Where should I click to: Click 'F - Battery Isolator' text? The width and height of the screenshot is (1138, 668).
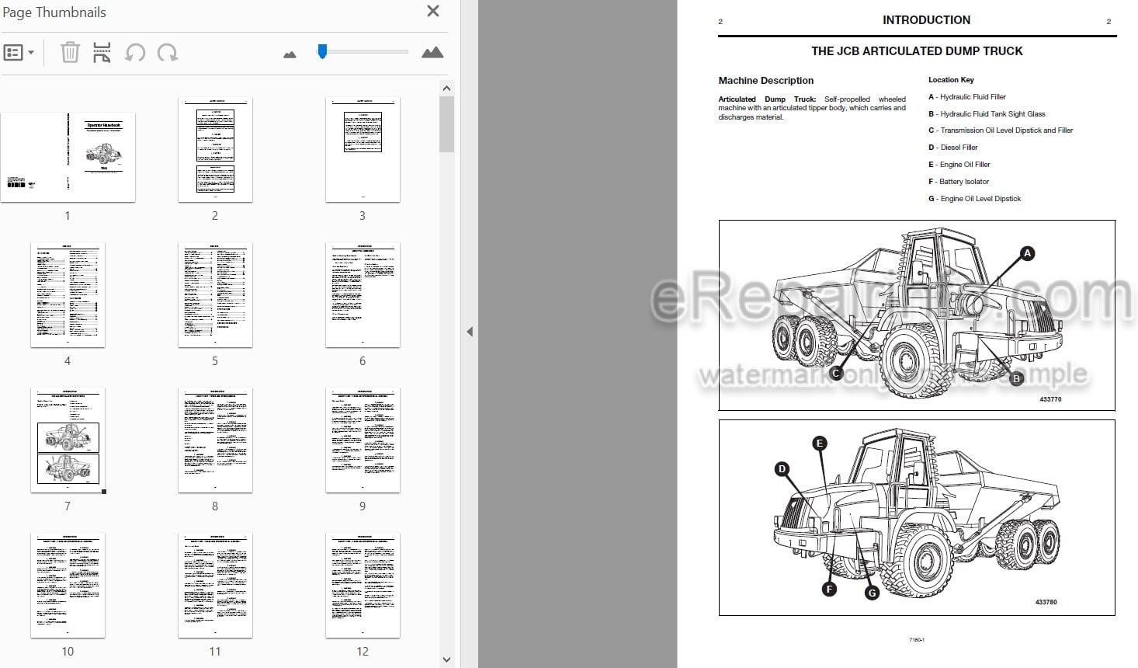click(x=959, y=182)
